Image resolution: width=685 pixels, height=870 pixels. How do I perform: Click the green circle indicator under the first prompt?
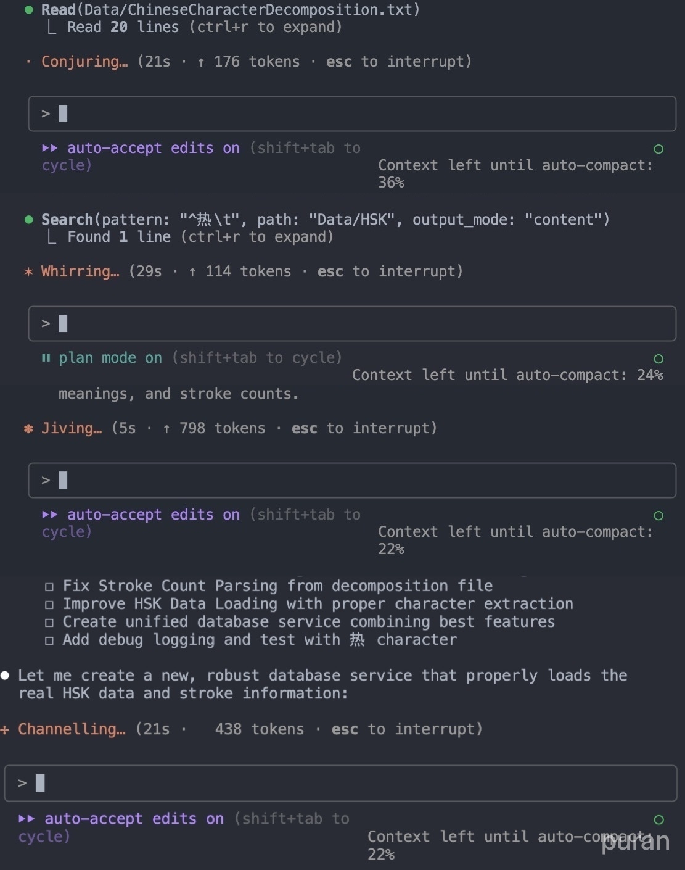tap(658, 149)
